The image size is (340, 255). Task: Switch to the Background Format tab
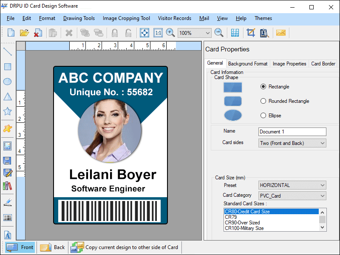point(248,63)
